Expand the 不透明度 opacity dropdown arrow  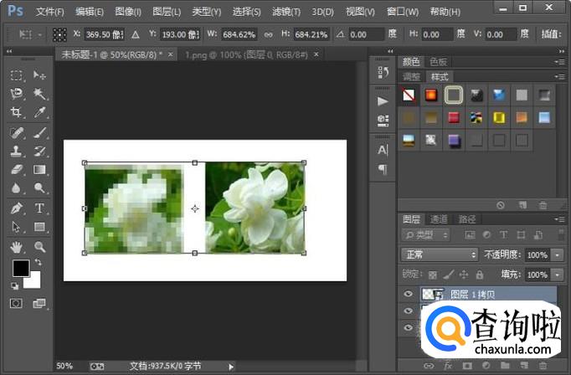pos(557,254)
